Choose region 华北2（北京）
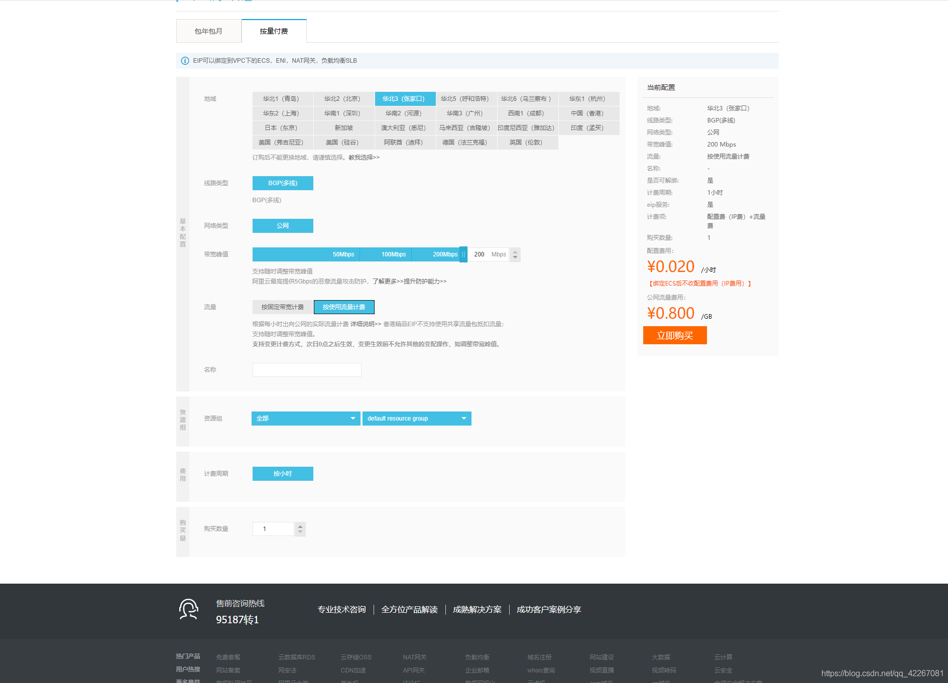The width and height of the screenshot is (948, 683). 344,99
